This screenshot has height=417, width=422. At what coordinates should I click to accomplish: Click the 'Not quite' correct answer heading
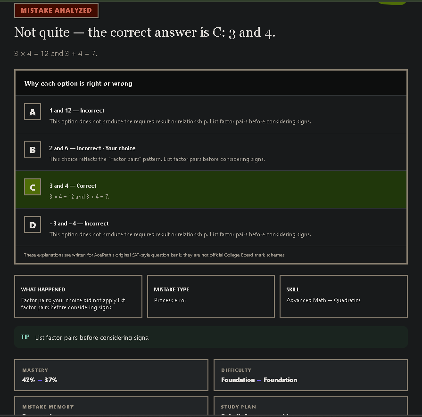click(145, 32)
